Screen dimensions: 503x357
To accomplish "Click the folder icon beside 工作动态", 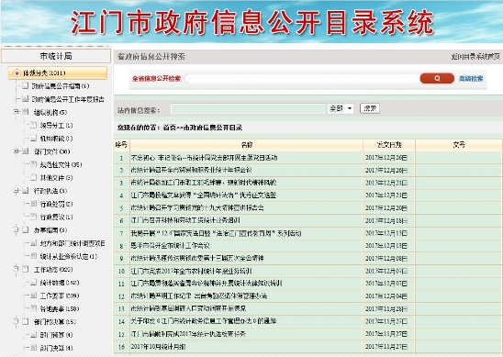I will point(26,269).
